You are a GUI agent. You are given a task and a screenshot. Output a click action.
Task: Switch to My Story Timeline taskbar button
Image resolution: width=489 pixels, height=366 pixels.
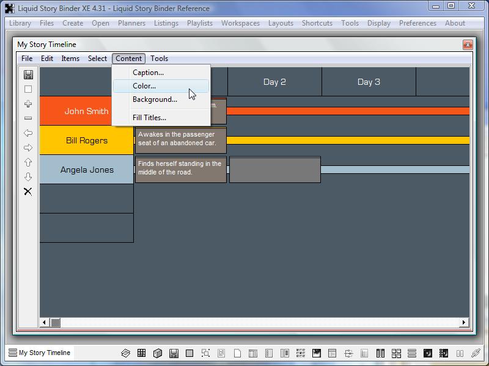point(39,353)
